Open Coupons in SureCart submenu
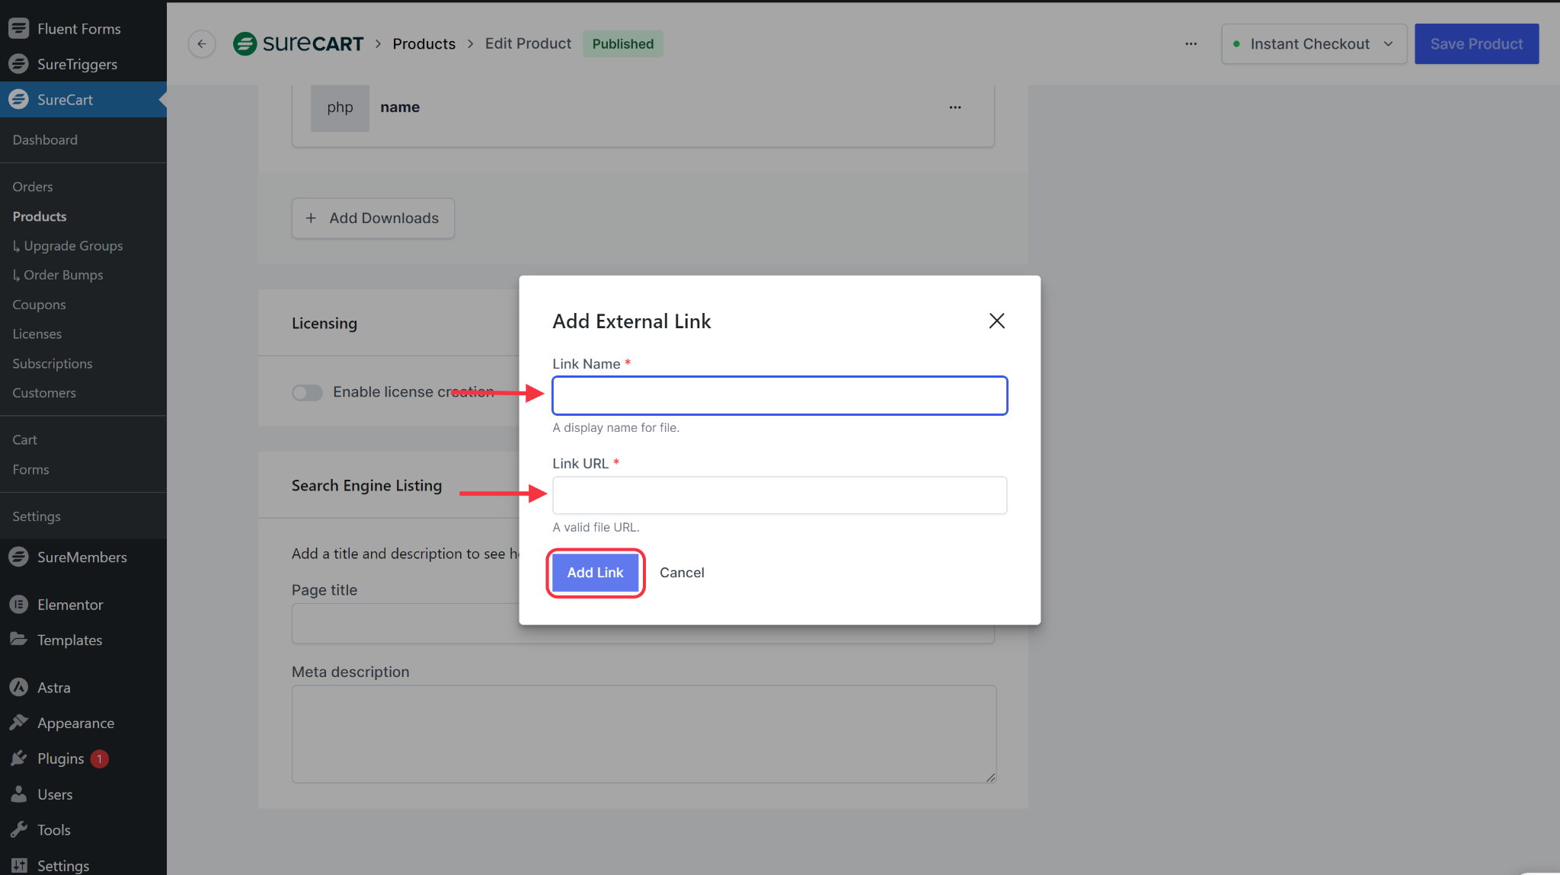This screenshot has height=875, width=1560. tap(39, 305)
